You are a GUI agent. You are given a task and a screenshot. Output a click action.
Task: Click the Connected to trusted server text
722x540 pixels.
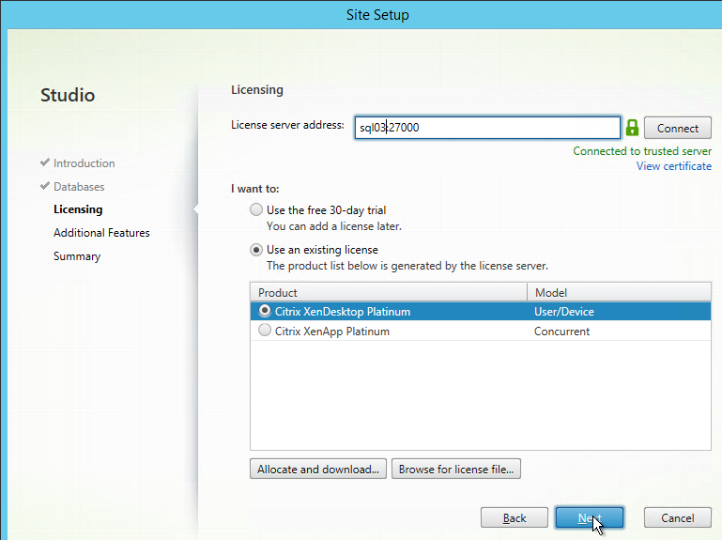click(642, 151)
